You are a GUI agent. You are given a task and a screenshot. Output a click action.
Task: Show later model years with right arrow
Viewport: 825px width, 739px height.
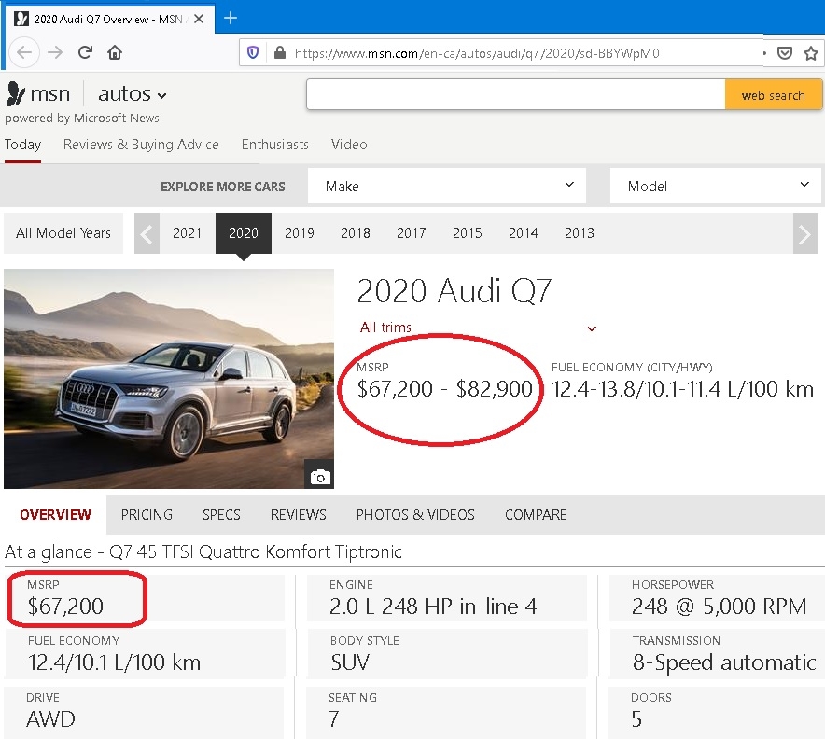pyautogui.click(x=805, y=233)
